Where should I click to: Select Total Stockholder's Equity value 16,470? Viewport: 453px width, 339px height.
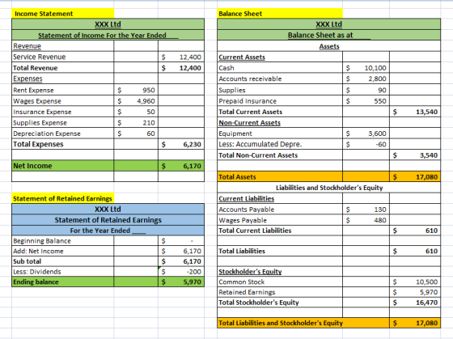(415, 303)
